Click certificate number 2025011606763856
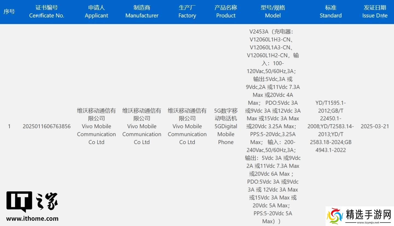The image size is (394, 226). click(x=47, y=126)
